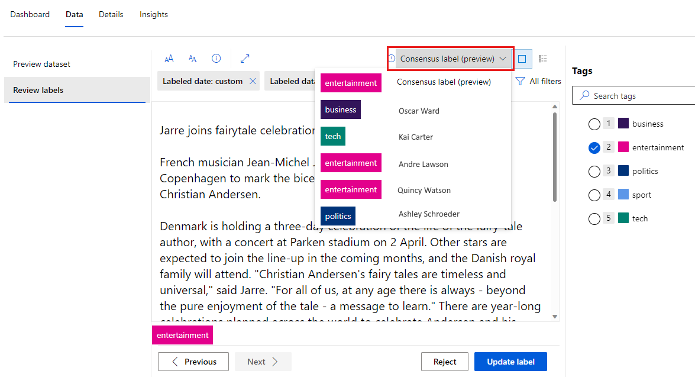695x377 pixels.
Task: Choose the politics tag radio button
Action: click(594, 172)
